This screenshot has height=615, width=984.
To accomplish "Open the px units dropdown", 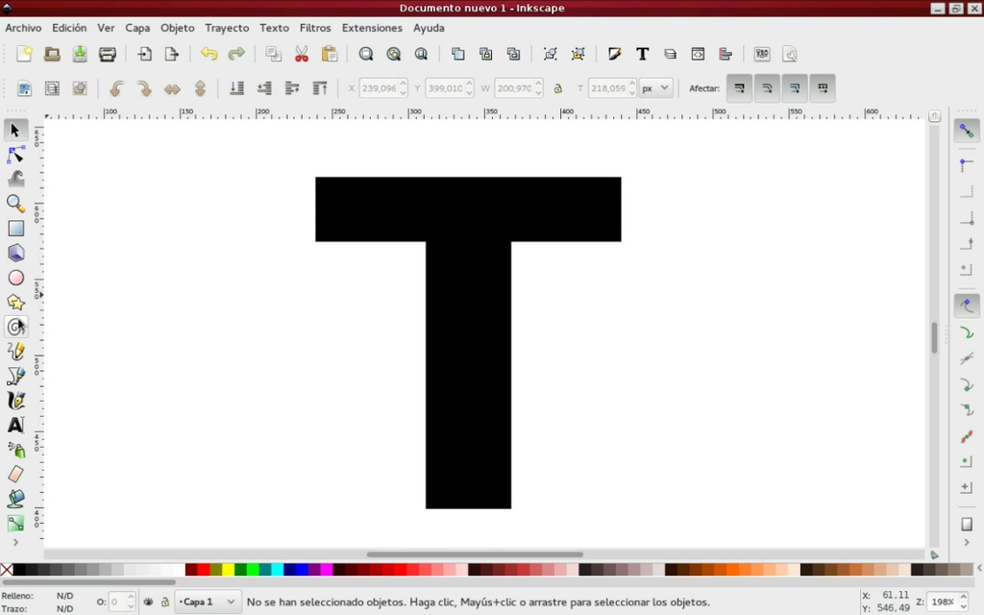I will pos(655,88).
